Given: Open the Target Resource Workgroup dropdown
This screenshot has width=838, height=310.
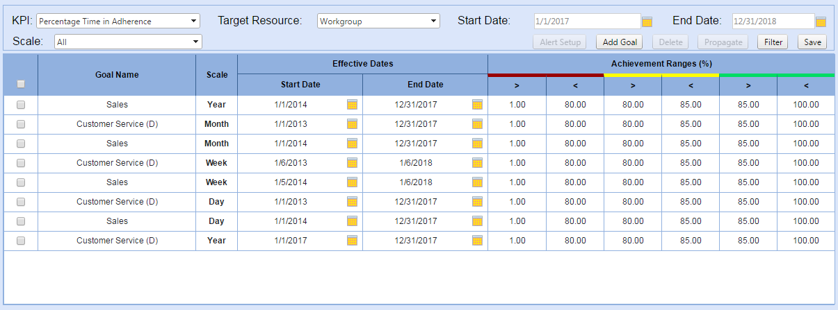Looking at the screenshot, I should [x=378, y=21].
